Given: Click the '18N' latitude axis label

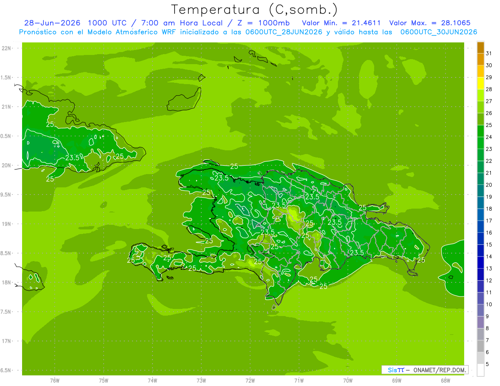Looking at the screenshot, I should [7, 282].
